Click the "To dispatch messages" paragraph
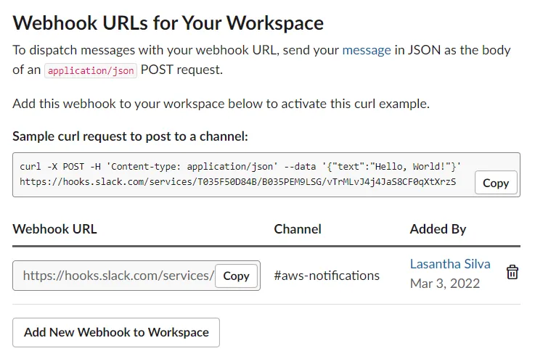 [x=261, y=60]
